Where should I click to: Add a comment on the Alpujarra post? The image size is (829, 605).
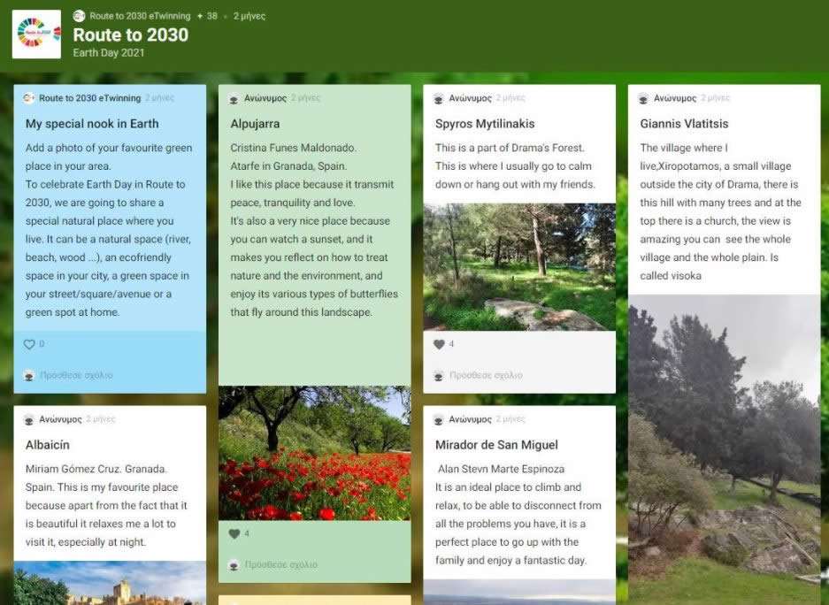pyautogui.click(x=280, y=564)
